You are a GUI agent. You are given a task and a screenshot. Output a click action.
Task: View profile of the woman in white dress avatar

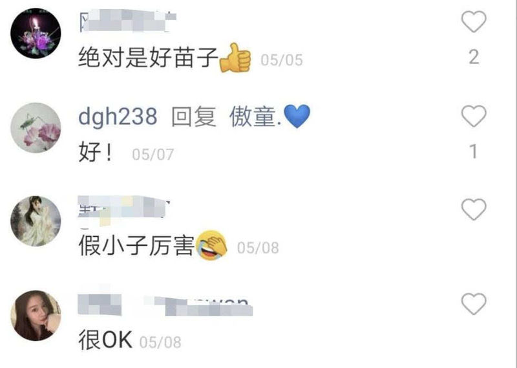[x=36, y=221]
